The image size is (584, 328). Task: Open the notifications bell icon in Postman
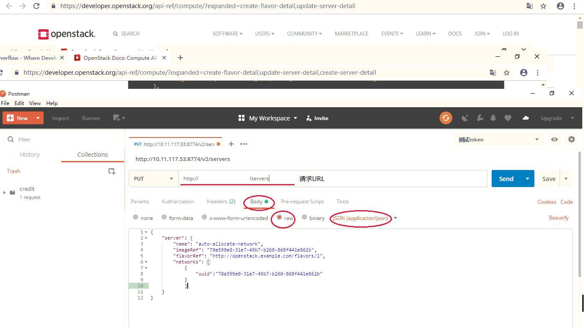coord(493,118)
